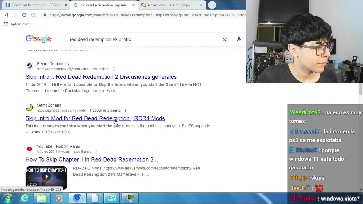This screenshot has width=363, height=204.
Task: Select the red dead redemption skip intro tab
Action: [104, 5]
